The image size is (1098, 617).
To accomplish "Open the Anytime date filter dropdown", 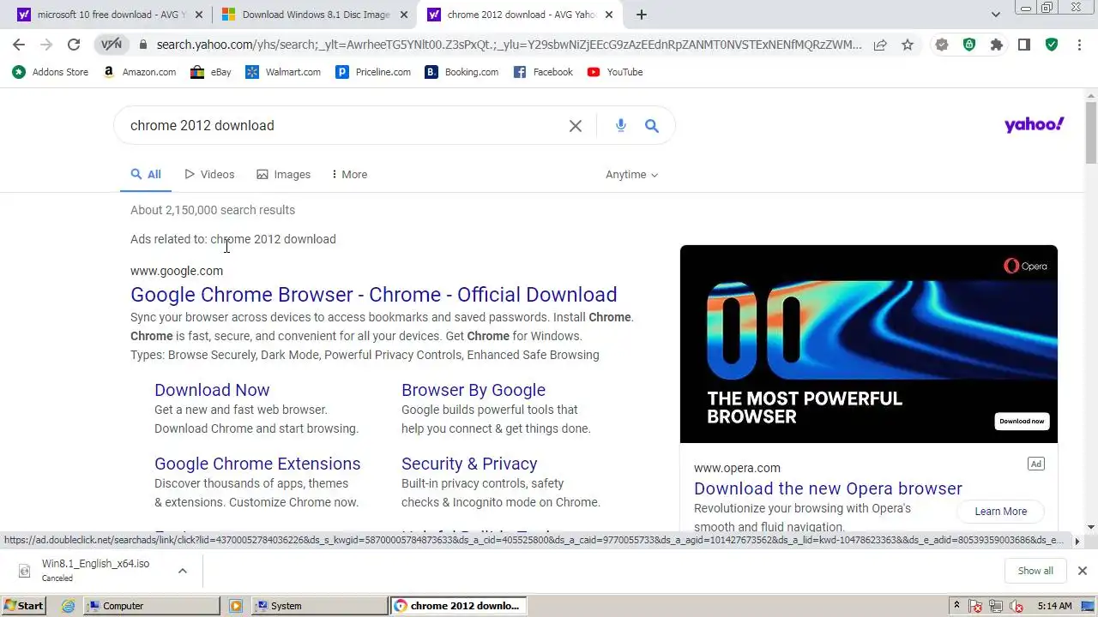I will 631,175.
